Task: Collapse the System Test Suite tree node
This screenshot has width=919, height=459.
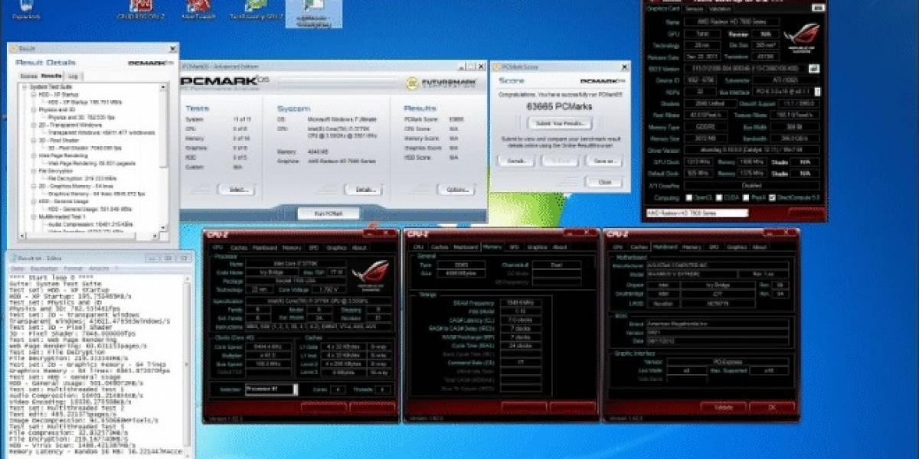Action: [x=25, y=87]
